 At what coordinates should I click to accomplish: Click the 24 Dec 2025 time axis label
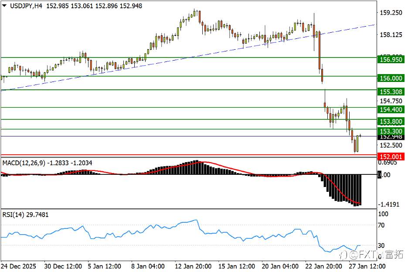tap(18, 266)
